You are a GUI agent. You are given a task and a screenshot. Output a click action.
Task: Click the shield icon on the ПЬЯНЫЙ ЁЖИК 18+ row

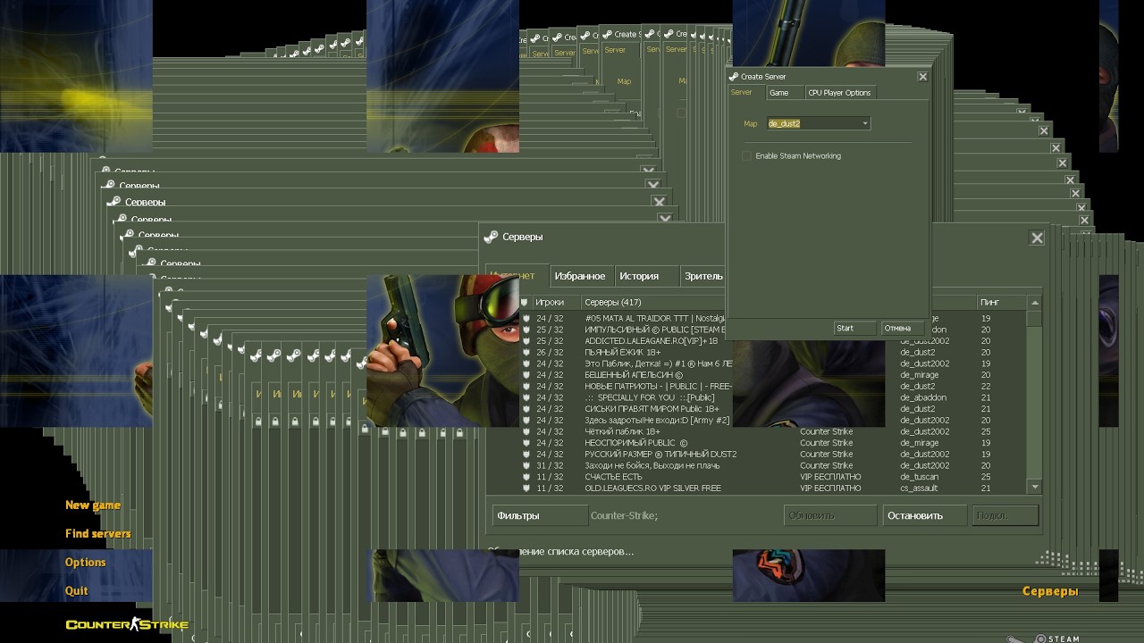click(526, 352)
